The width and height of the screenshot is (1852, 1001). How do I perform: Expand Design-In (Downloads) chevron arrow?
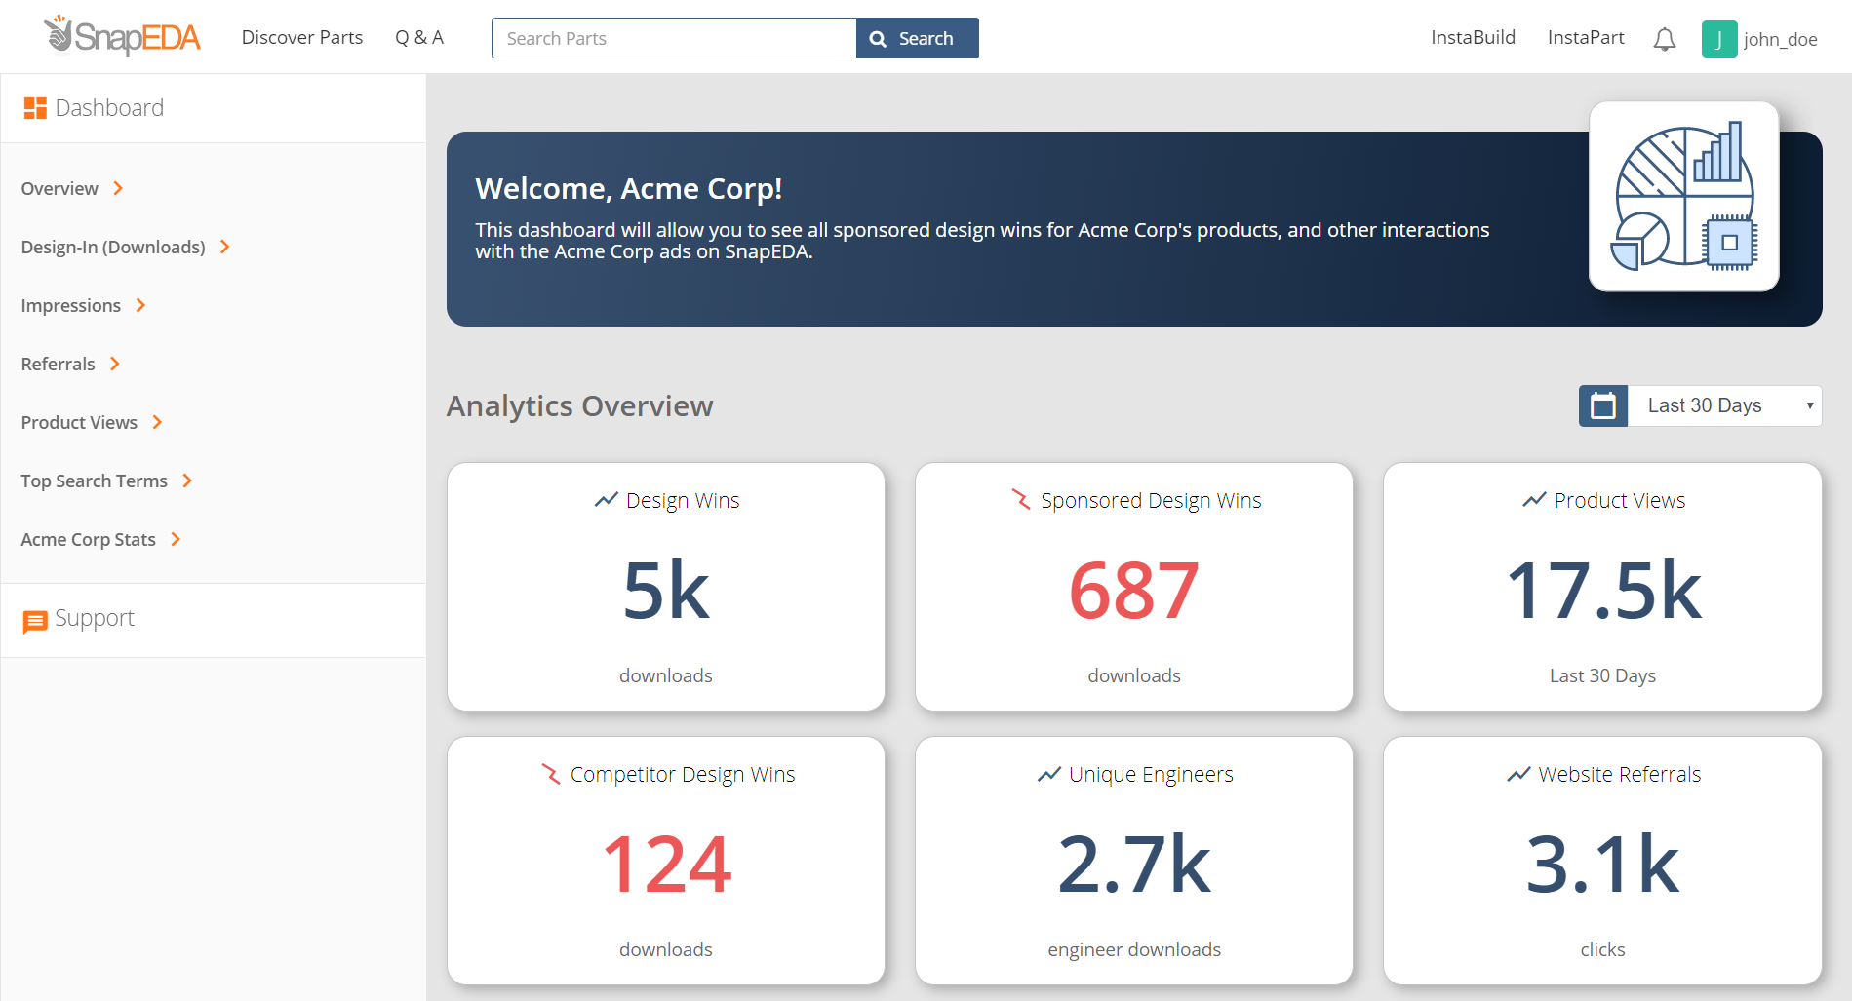click(225, 247)
